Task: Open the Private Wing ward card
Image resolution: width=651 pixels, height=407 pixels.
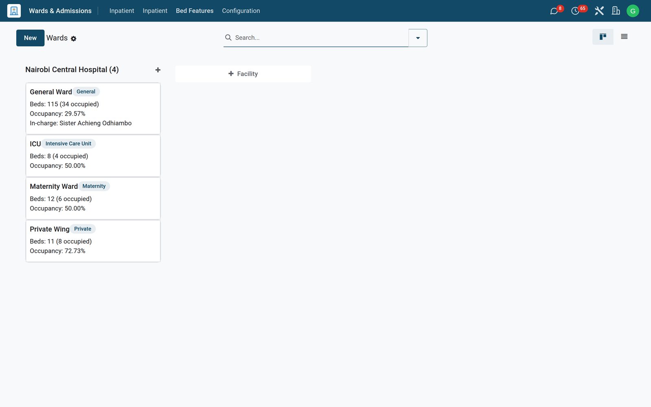Action: click(93, 241)
